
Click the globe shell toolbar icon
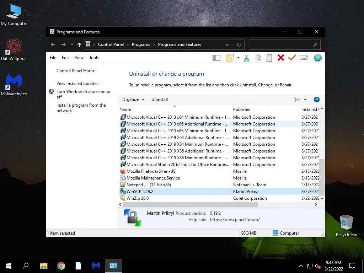click(x=317, y=58)
